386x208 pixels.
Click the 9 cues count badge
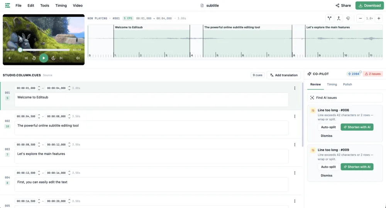[257, 75]
